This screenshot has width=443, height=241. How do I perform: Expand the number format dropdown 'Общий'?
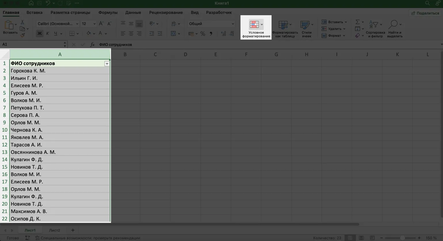(x=233, y=24)
